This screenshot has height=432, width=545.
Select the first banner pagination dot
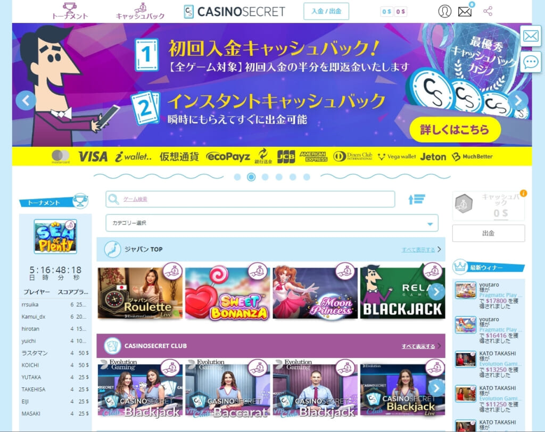tap(237, 177)
